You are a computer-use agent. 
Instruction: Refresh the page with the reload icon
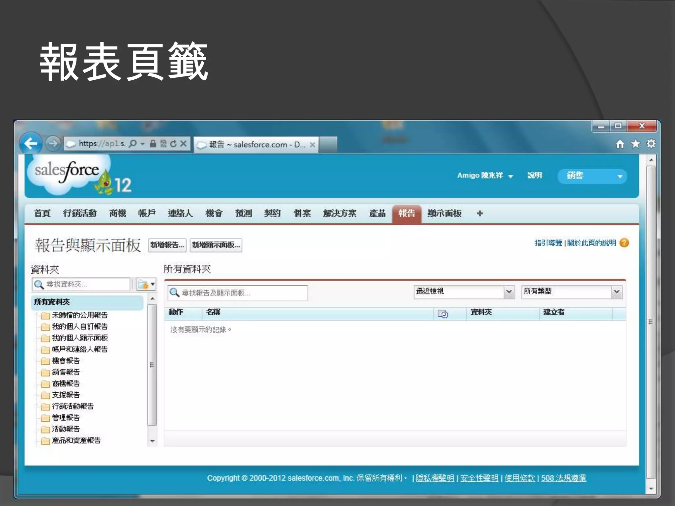(x=173, y=144)
